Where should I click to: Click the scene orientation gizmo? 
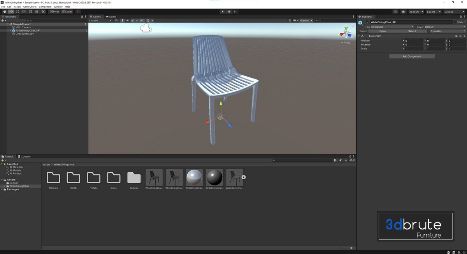pyautogui.click(x=346, y=33)
